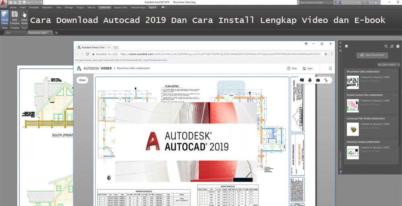Open the Autodesk App Store cart icon
Screen dimensions: 402x206
[x=363, y=2]
